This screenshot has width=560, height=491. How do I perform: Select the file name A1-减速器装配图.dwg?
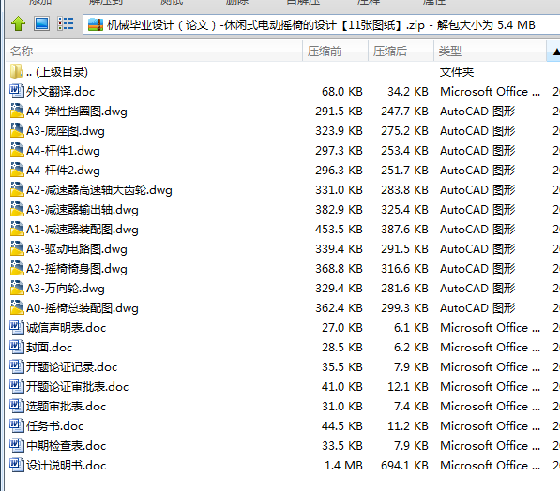[x=83, y=229]
